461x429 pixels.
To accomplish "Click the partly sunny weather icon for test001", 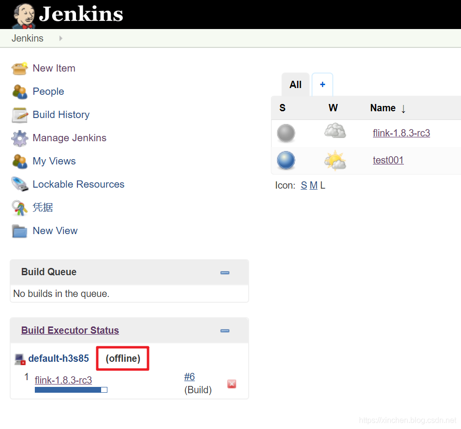I will [335, 160].
